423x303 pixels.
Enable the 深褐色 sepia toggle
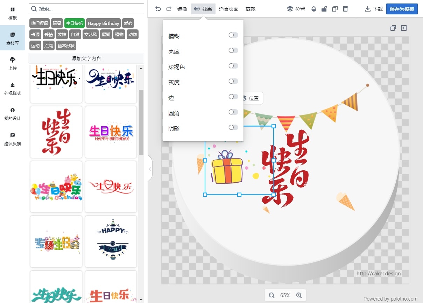coord(233,66)
